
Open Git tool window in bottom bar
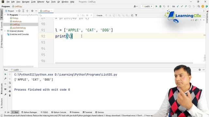click(7, 112)
